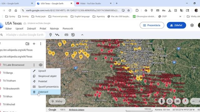Open the Upraviť menu in menu bar

19,29
